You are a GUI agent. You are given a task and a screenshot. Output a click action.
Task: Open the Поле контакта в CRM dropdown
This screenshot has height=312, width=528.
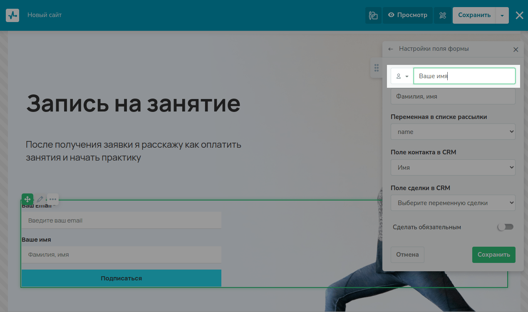[x=453, y=168]
